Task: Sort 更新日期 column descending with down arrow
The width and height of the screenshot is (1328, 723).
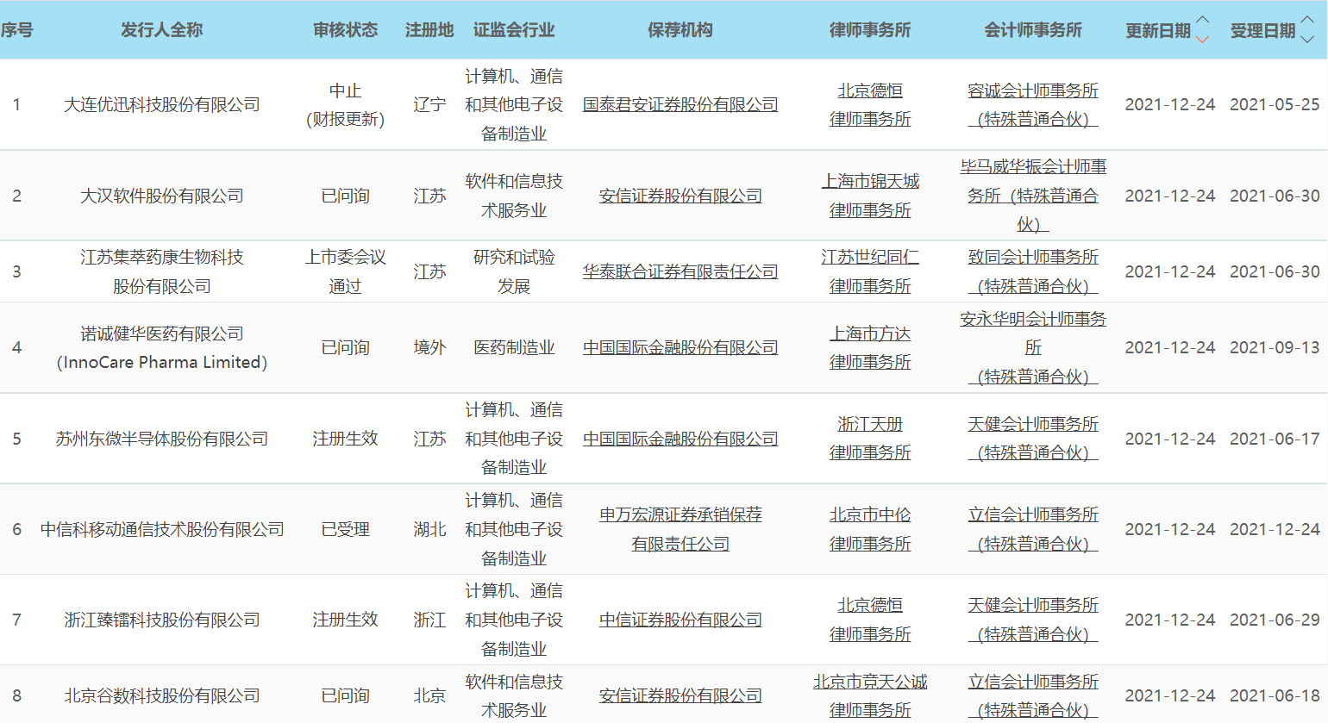Action: pos(1202,38)
